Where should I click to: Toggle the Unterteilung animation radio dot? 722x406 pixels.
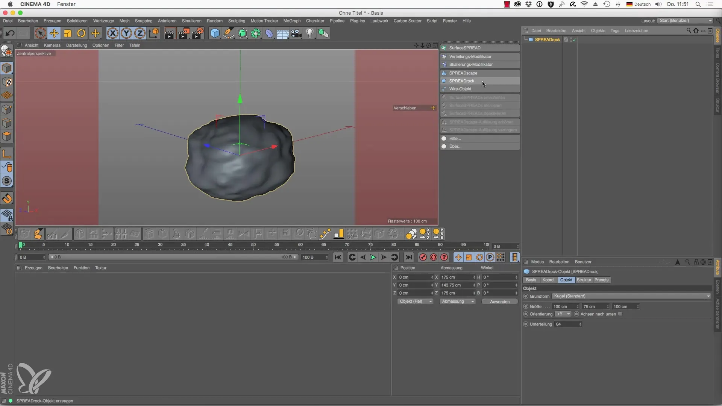pos(526,324)
